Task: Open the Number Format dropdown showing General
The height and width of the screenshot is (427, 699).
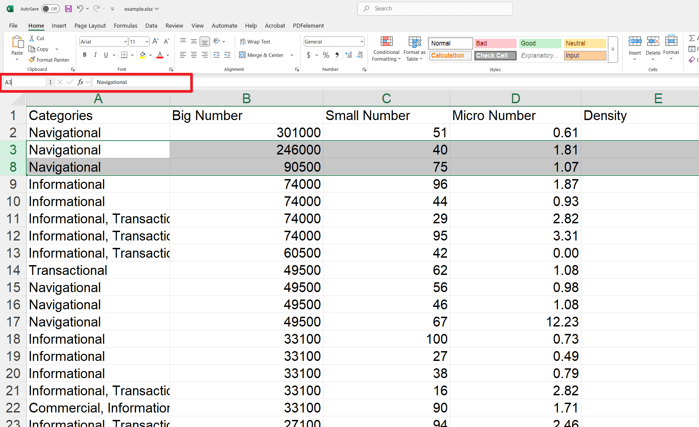Action: (x=362, y=41)
